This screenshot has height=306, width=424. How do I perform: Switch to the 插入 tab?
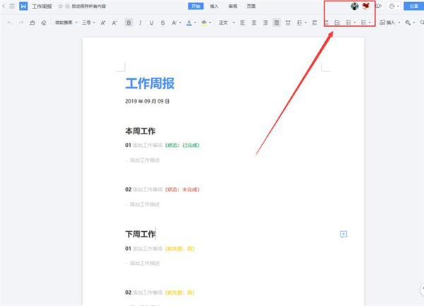214,6
